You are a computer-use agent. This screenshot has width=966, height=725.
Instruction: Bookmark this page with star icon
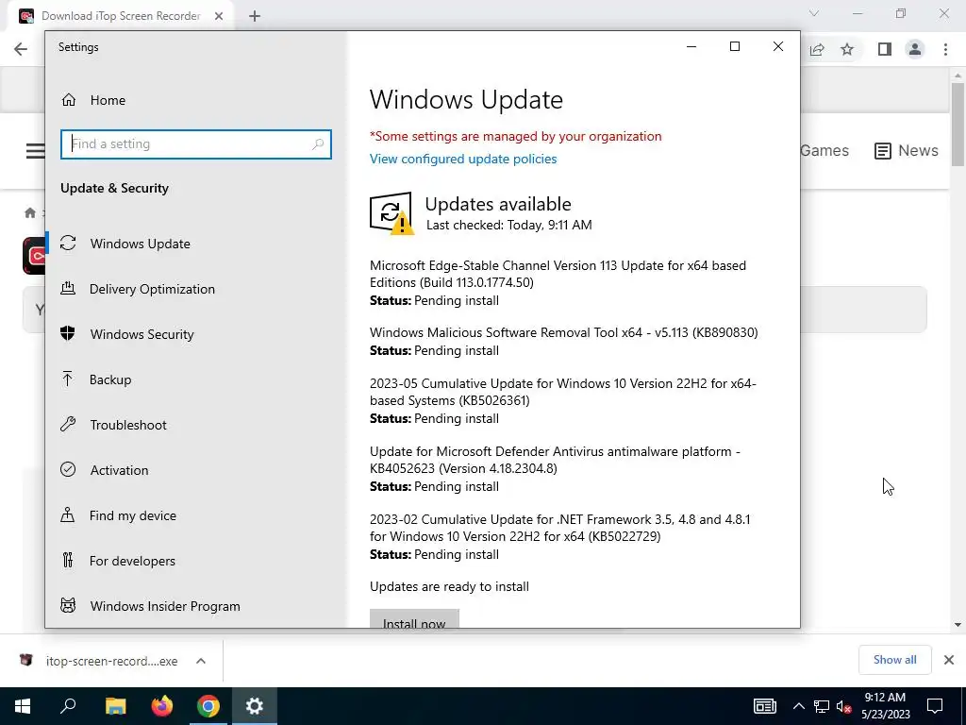coord(847,49)
